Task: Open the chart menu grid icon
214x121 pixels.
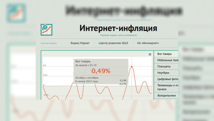Action: [x=150, y=54]
